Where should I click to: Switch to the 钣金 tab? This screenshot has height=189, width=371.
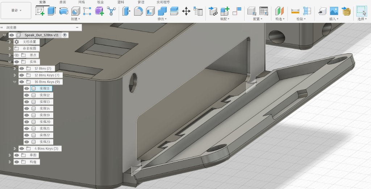[x=101, y=2]
